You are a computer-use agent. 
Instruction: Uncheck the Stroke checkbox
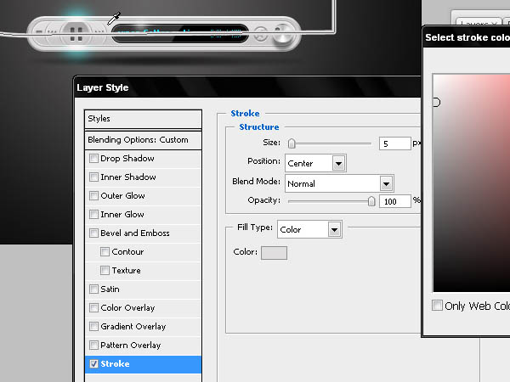click(x=93, y=364)
